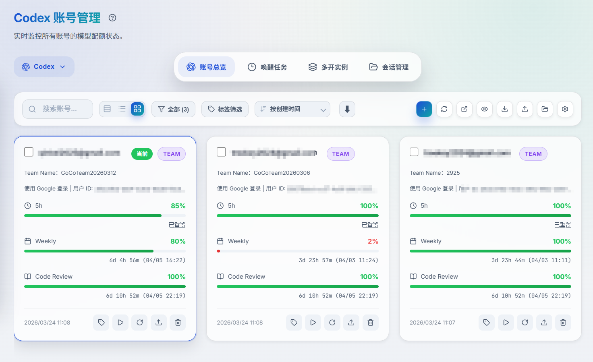Open the settings gear in the toolbar

coord(565,109)
